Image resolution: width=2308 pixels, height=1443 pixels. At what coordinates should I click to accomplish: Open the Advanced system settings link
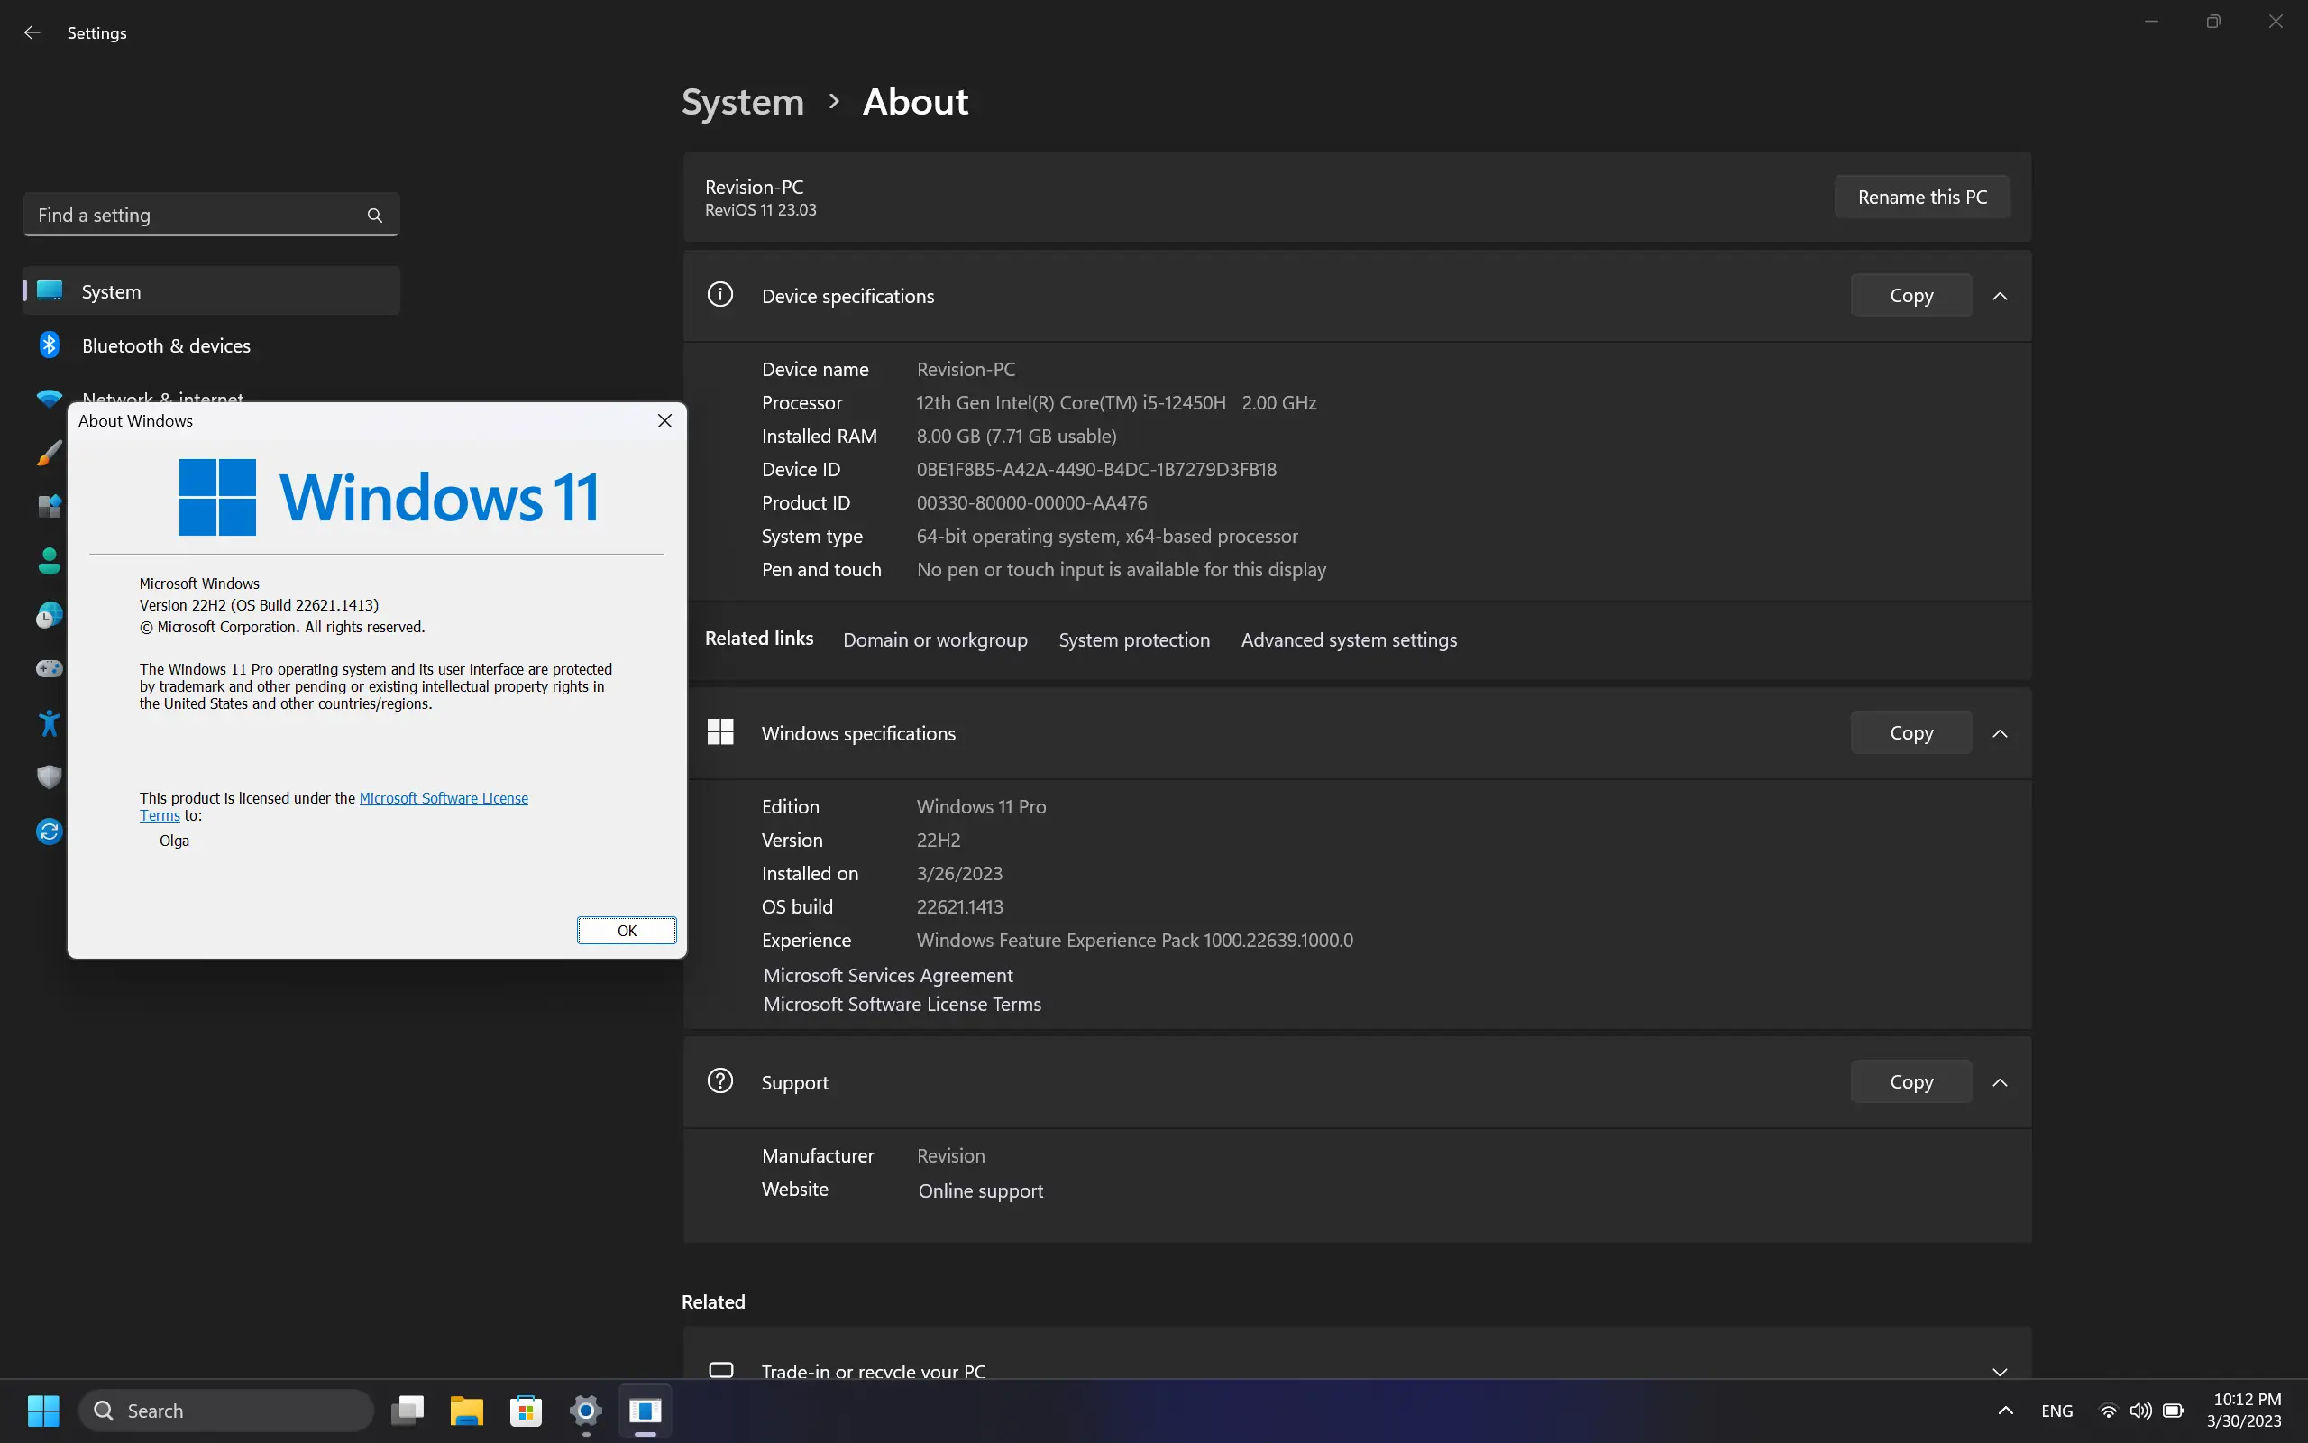(x=1349, y=640)
